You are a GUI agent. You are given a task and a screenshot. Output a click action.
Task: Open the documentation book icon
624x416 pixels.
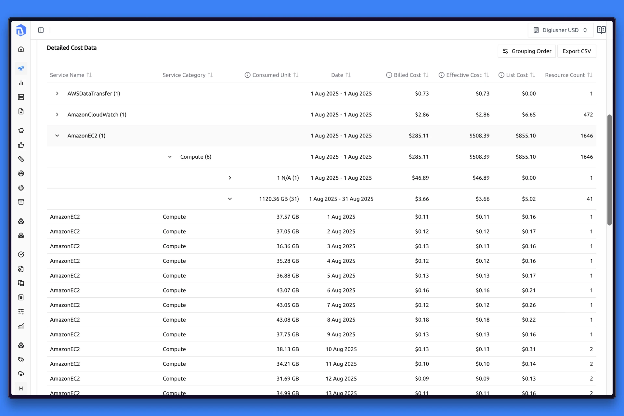click(x=601, y=30)
